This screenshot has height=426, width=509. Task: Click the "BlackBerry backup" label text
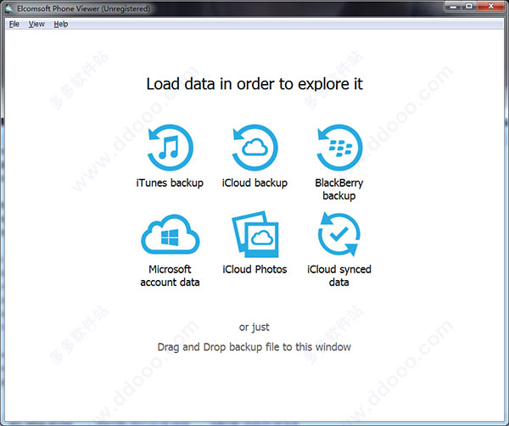[x=339, y=189]
